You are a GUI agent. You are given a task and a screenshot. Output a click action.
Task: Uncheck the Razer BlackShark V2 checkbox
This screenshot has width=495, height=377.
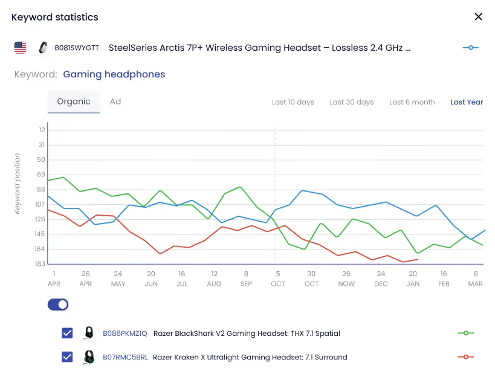[67, 333]
